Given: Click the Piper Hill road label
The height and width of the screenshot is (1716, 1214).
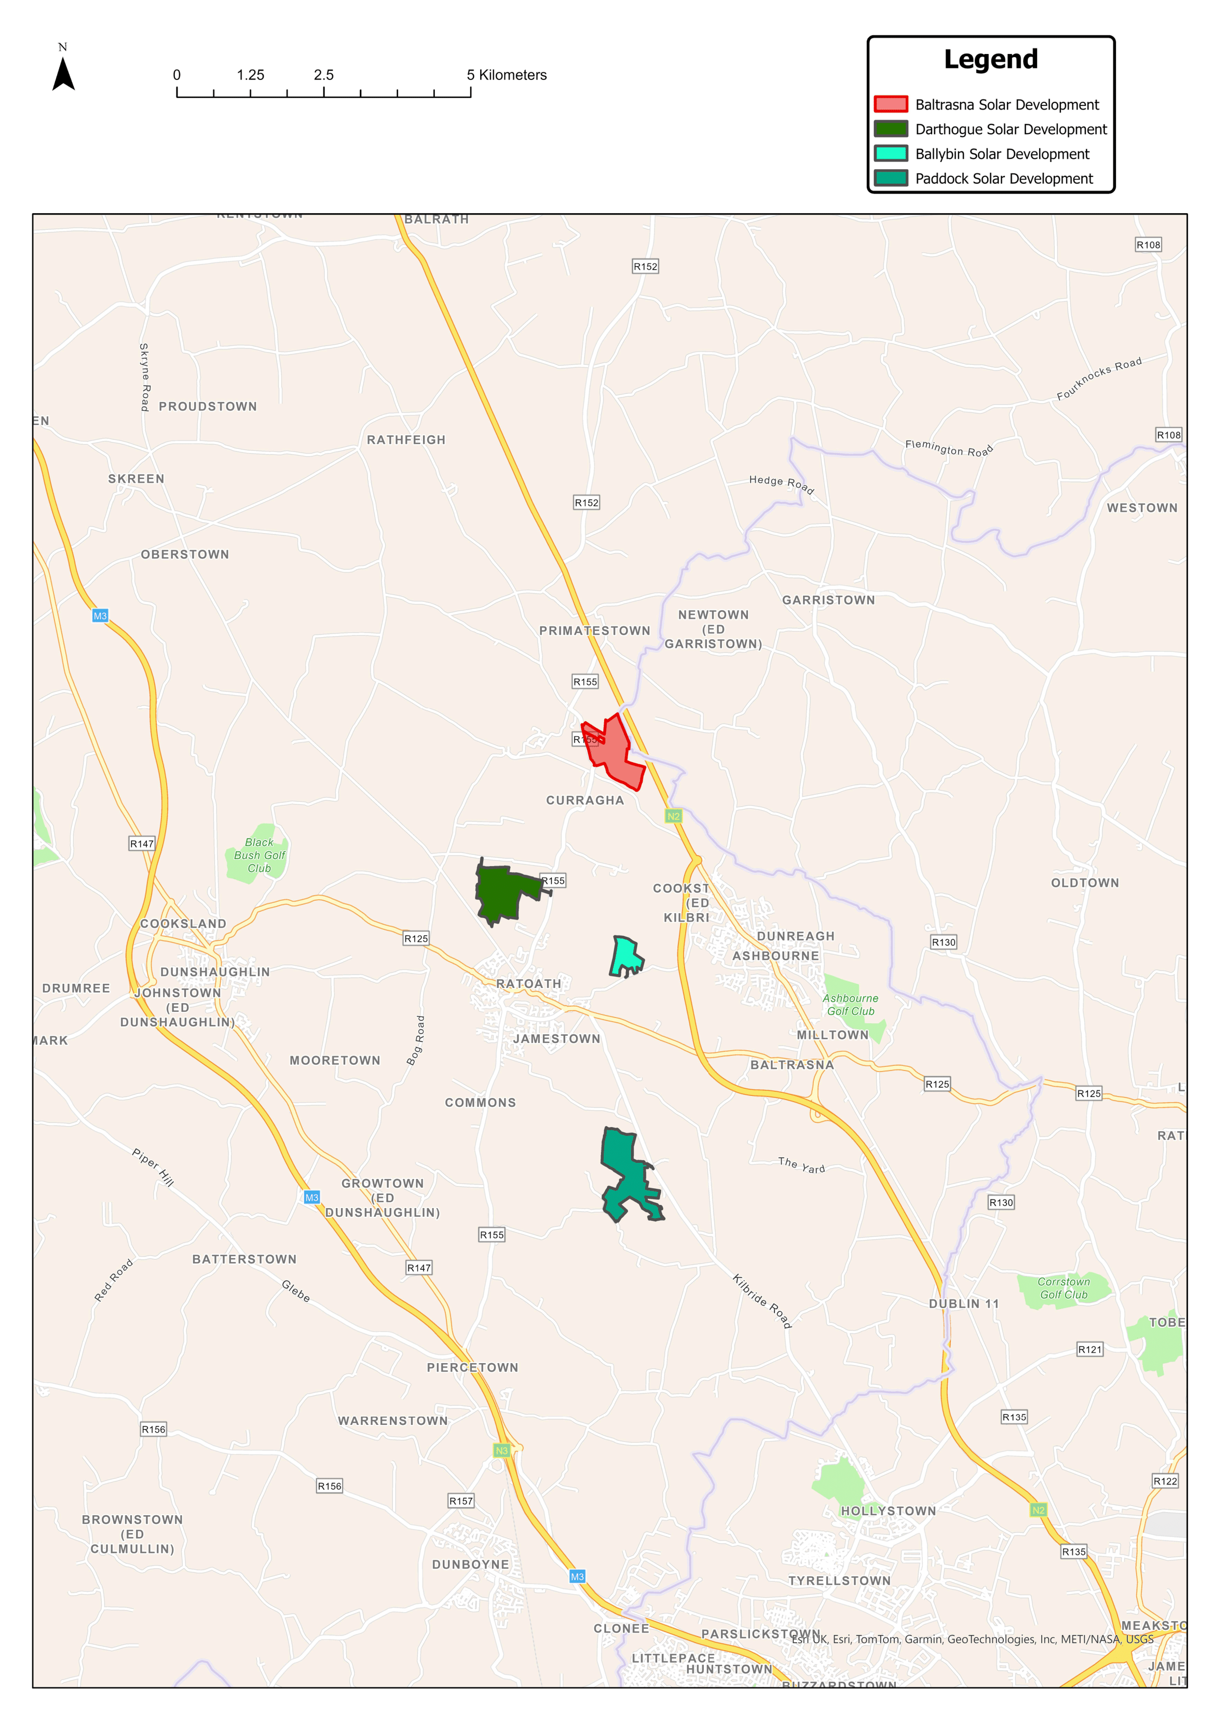Looking at the screenshot, I should tap(153, 1168).
